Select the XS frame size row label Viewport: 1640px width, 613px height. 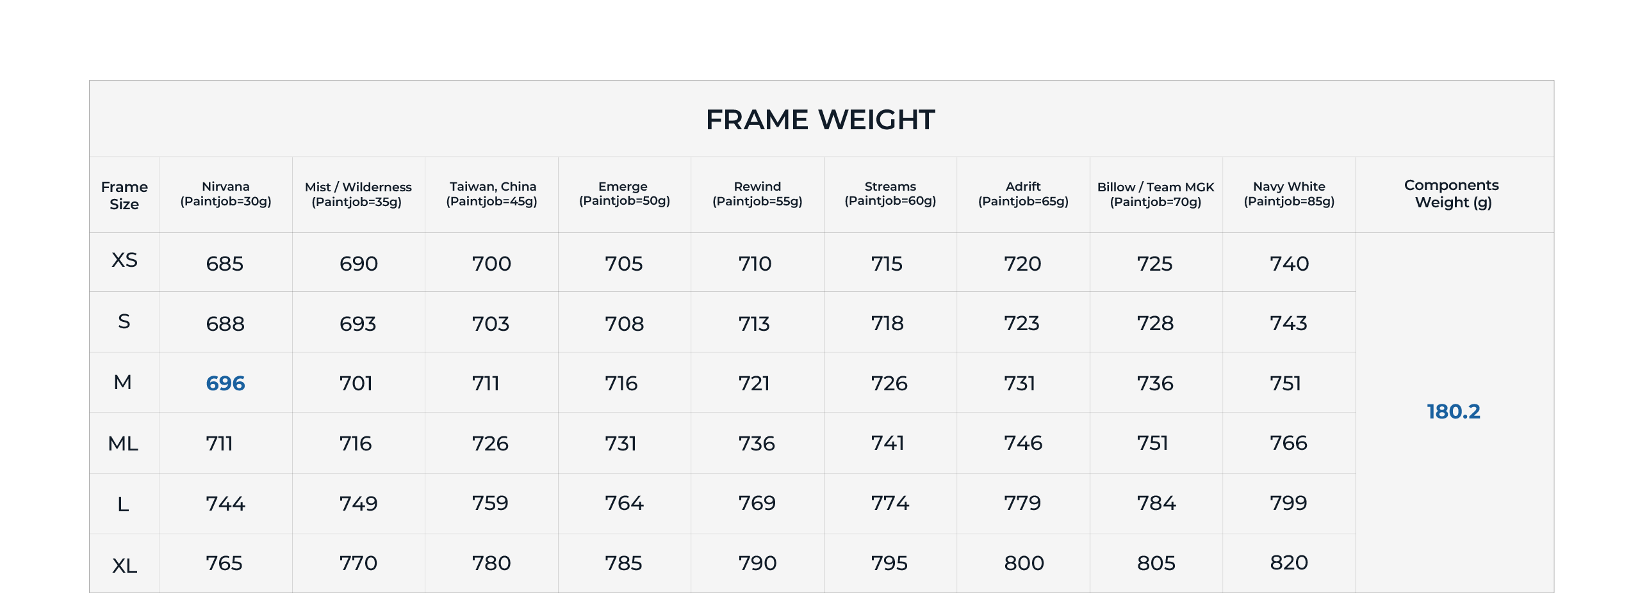click(x=124, y=260)
